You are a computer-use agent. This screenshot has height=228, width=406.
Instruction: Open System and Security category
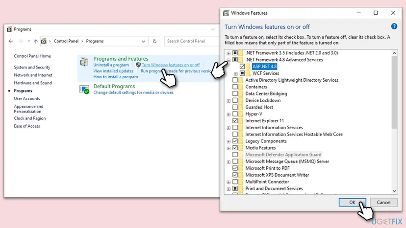[32, 67]
